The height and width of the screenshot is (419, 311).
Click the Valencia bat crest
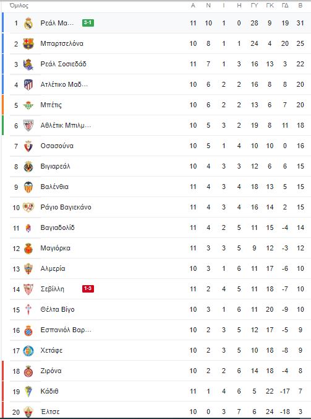point(28,187)
